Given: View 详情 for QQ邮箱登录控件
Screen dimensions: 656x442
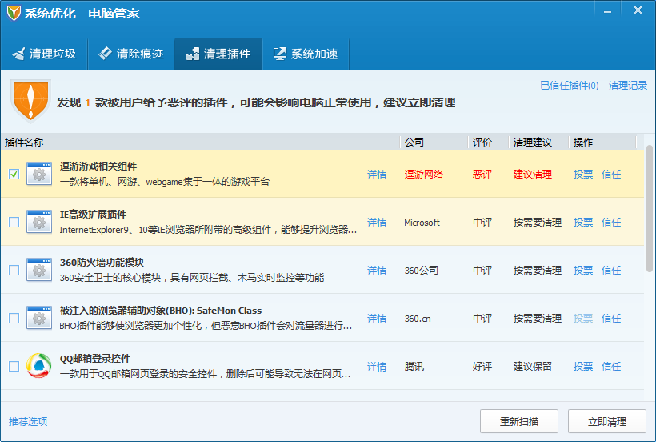Looking at the screenshot, I should (x=377, y=367).
